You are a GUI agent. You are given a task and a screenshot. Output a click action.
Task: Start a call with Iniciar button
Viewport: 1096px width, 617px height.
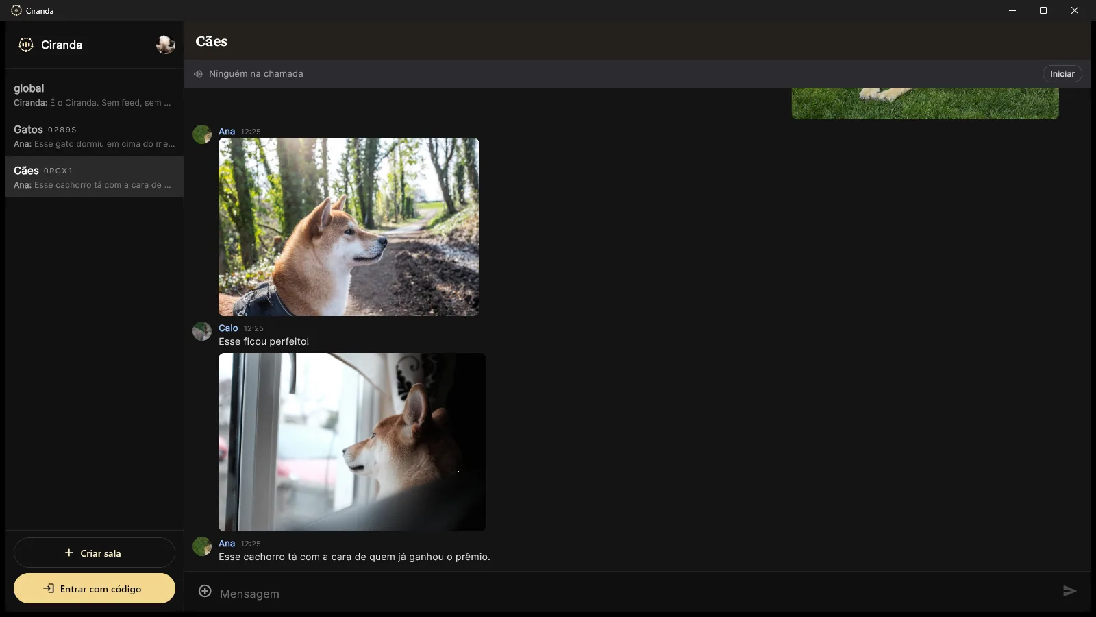coord(1062,74)
